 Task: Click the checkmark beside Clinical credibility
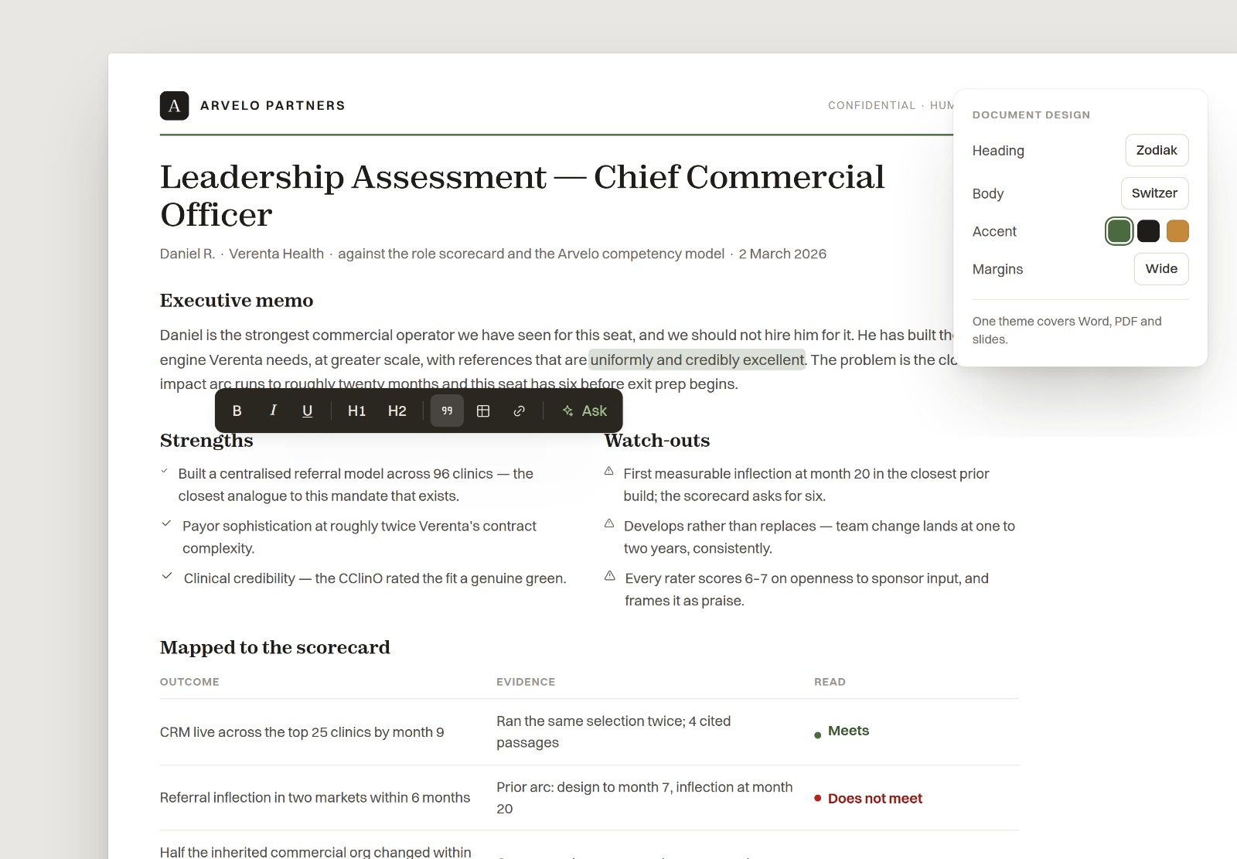[x=167, y=576]
